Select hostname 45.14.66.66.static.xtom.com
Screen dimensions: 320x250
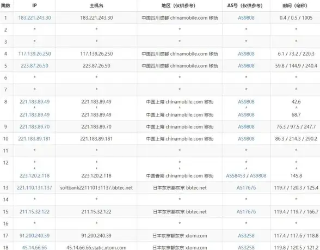(x=96, y=247)
